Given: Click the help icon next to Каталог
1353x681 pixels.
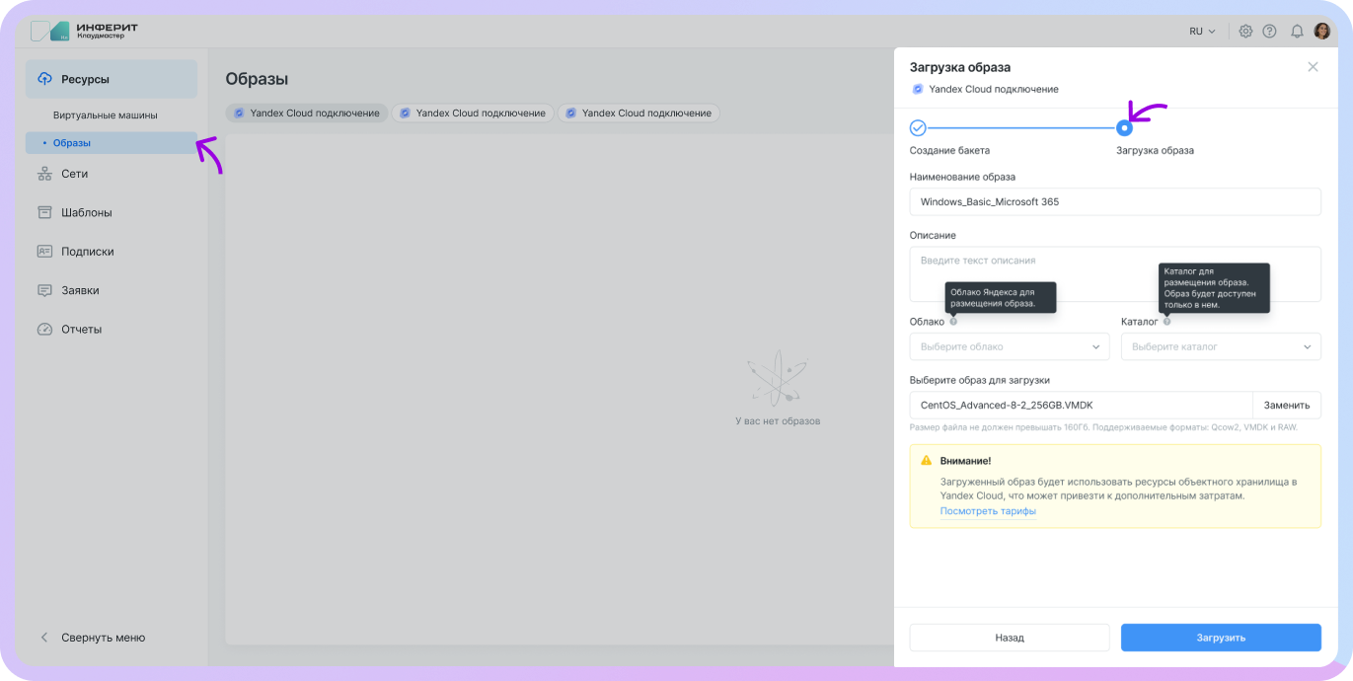Looking at the screenshot, I should [x=1166, y=322].
